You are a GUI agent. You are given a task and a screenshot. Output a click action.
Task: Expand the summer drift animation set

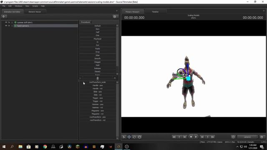pyautogui.click(x=9, y=22)
